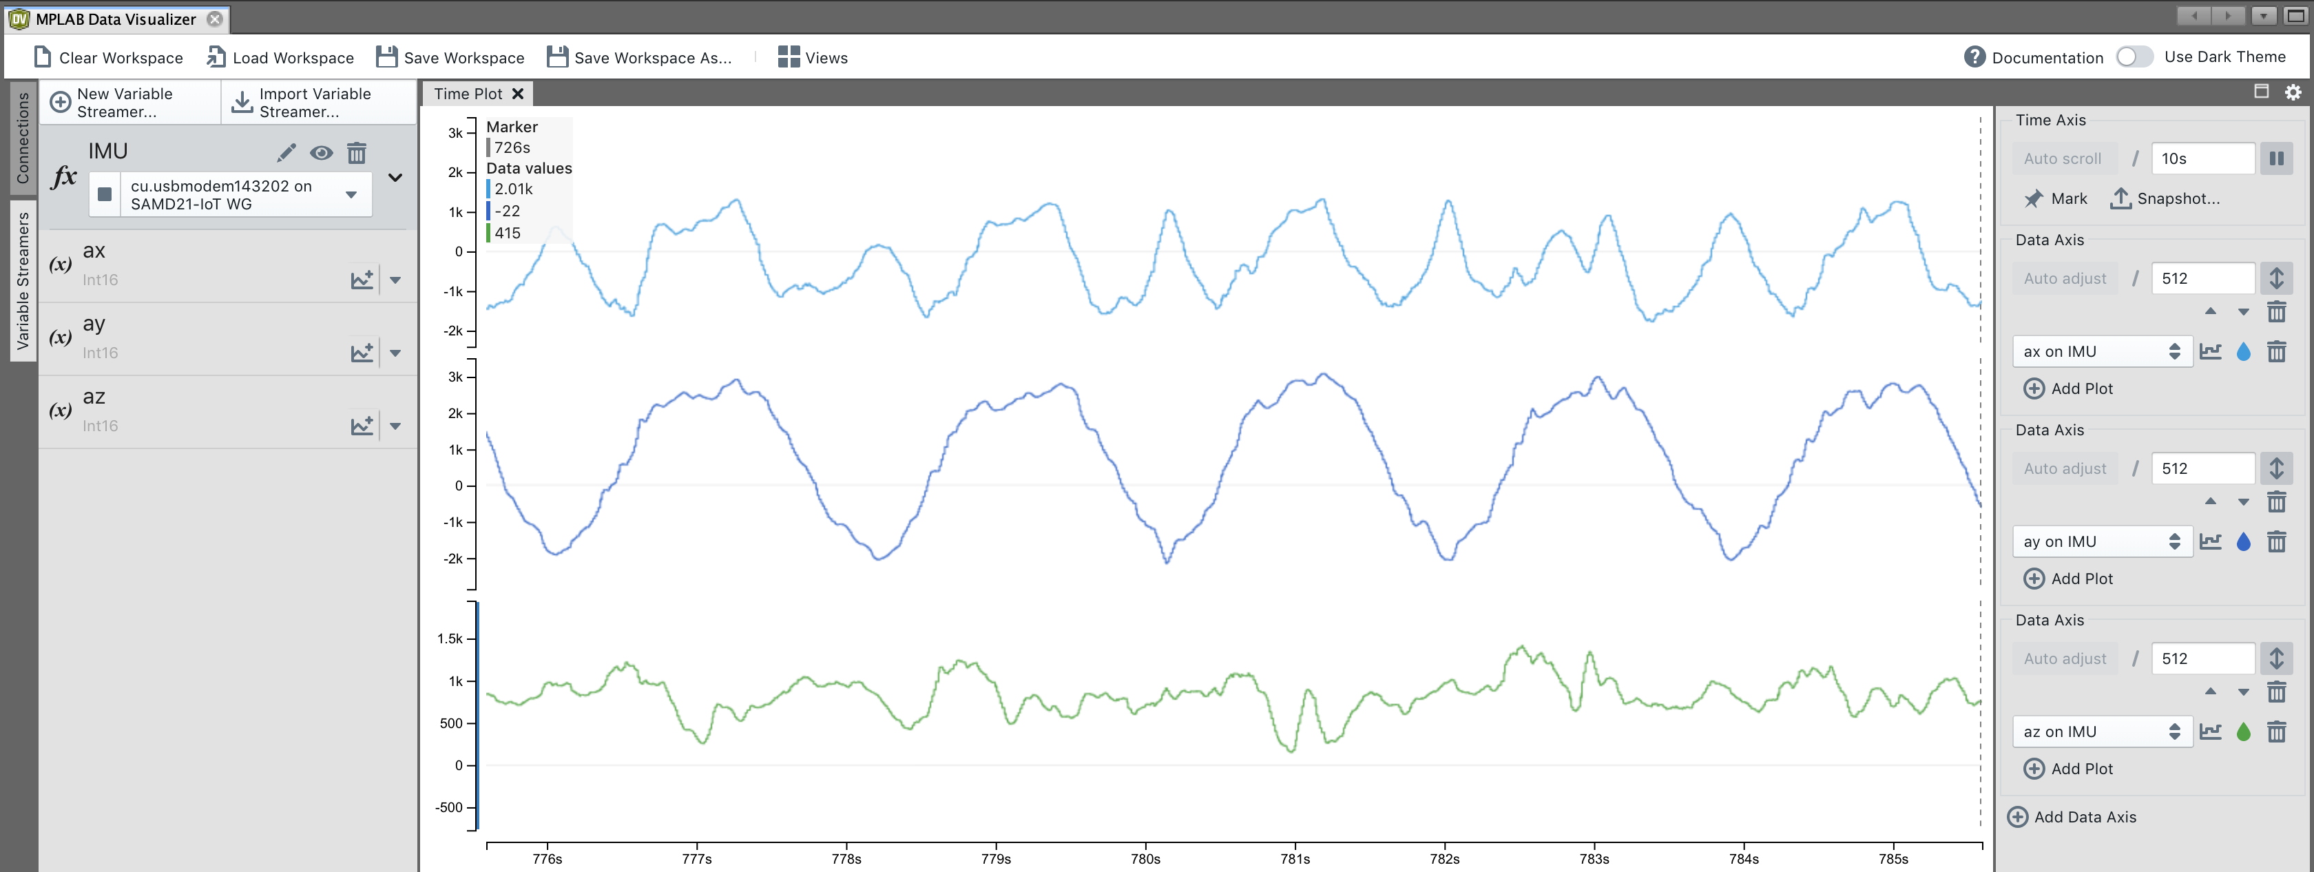Open the Views menu
2314x872 pixels.
pyautogui.click(x=812, y=57)
